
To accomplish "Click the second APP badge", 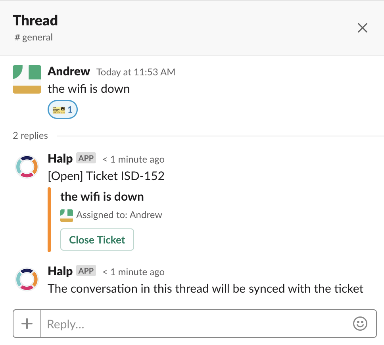I will pyautogui.click(x=86, y=271).
